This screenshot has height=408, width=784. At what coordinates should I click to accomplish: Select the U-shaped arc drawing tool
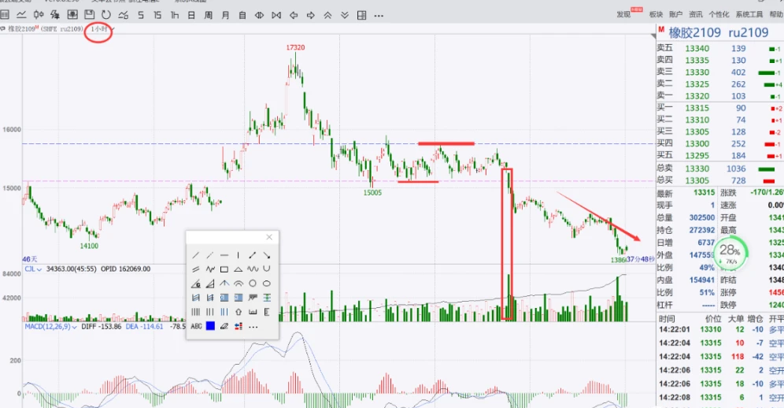267,269
